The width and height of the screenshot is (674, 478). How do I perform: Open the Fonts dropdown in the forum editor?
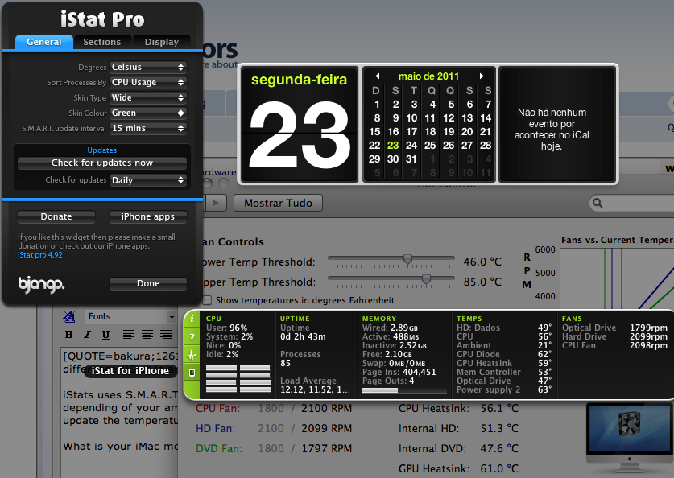click(x=130, y=317)
